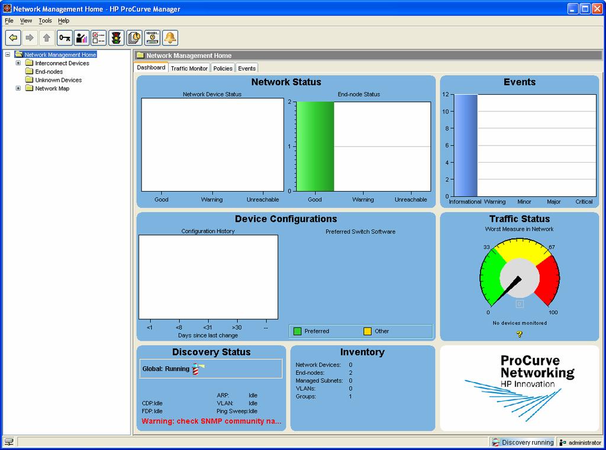Select End-nodes in the tree
This screenshot has height=450, width=606.
click(49, 72)
